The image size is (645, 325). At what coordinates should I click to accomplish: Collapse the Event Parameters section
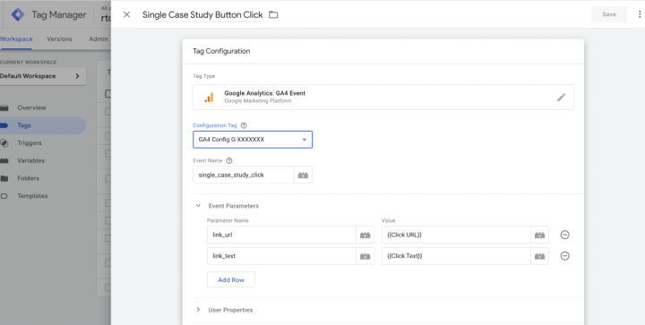pos(198,205)
